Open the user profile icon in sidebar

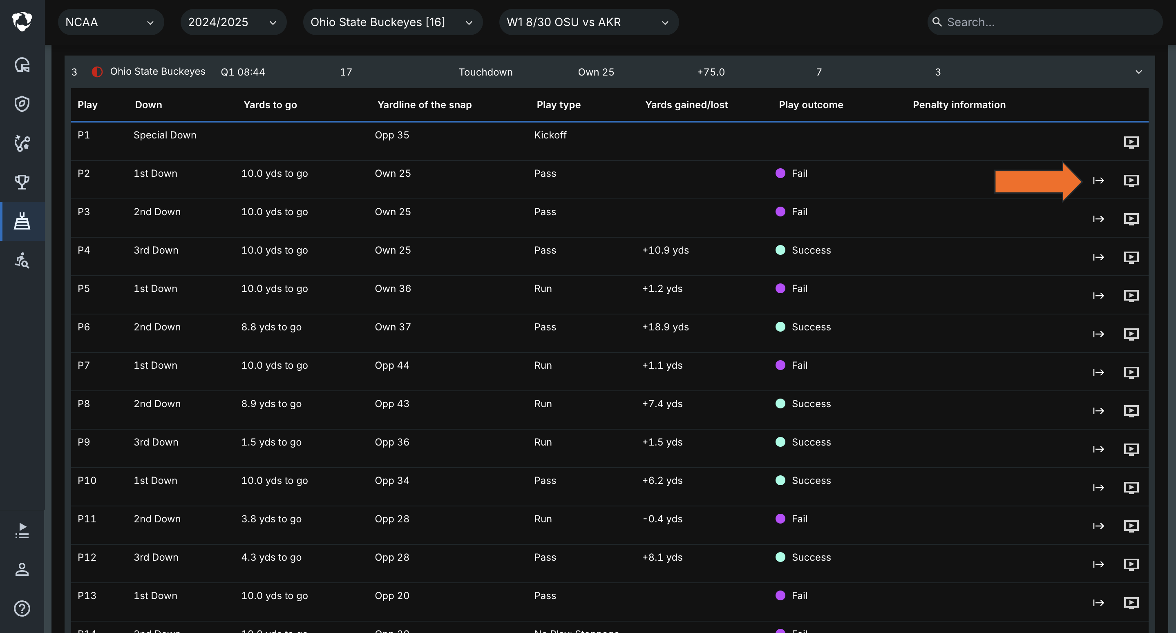tap(22, 570)
